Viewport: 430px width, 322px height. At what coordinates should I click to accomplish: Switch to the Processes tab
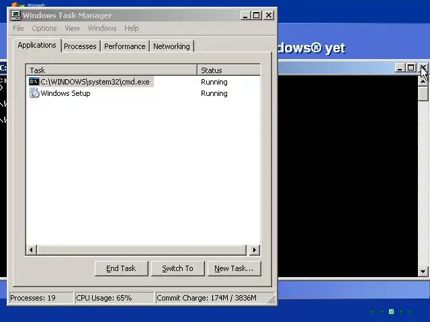[x=80, y=46]
